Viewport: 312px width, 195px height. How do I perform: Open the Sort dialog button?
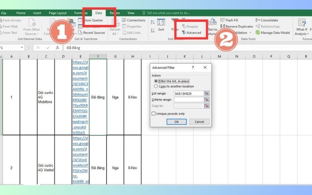[161, 25]
